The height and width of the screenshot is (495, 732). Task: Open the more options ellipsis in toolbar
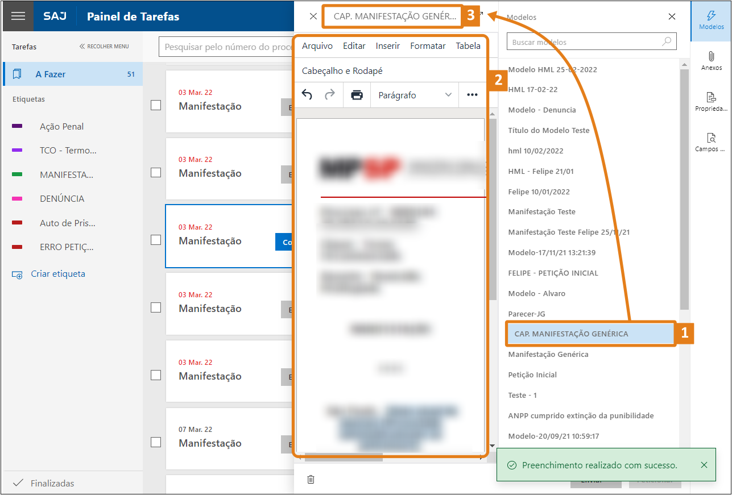click(x=472, y=95)
